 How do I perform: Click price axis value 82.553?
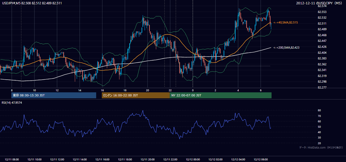click(x=322, y=12)
